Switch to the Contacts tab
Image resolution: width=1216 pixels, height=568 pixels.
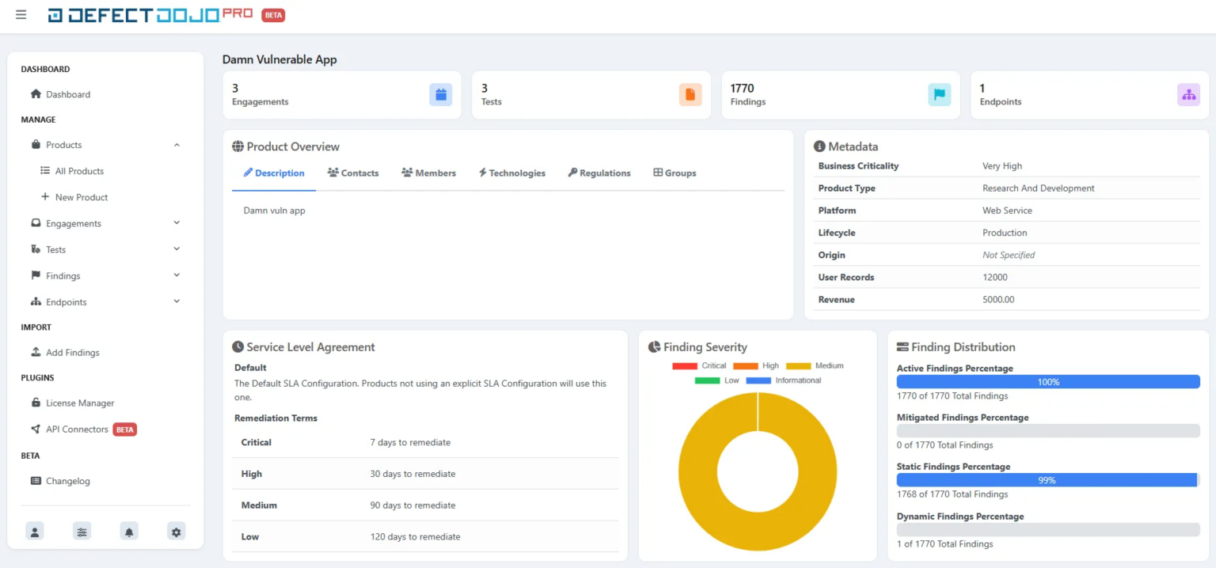pyautogui.click(x=353, y=172)
